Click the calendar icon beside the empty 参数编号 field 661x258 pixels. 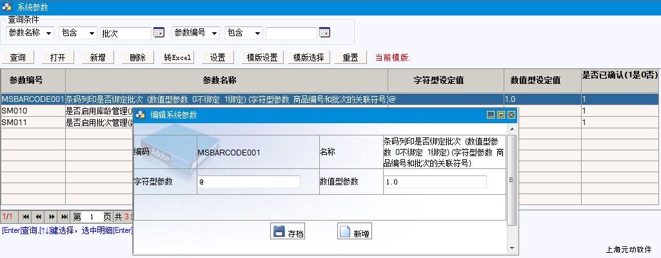(x=324, y=33)
